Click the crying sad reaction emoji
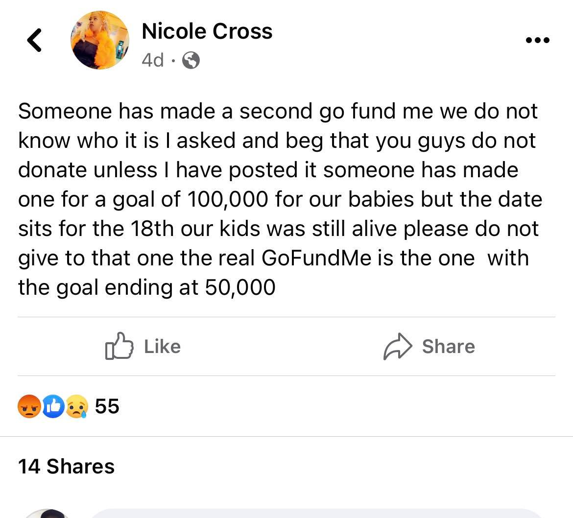This screenshot has width=573, height=518. coord(76,406)
